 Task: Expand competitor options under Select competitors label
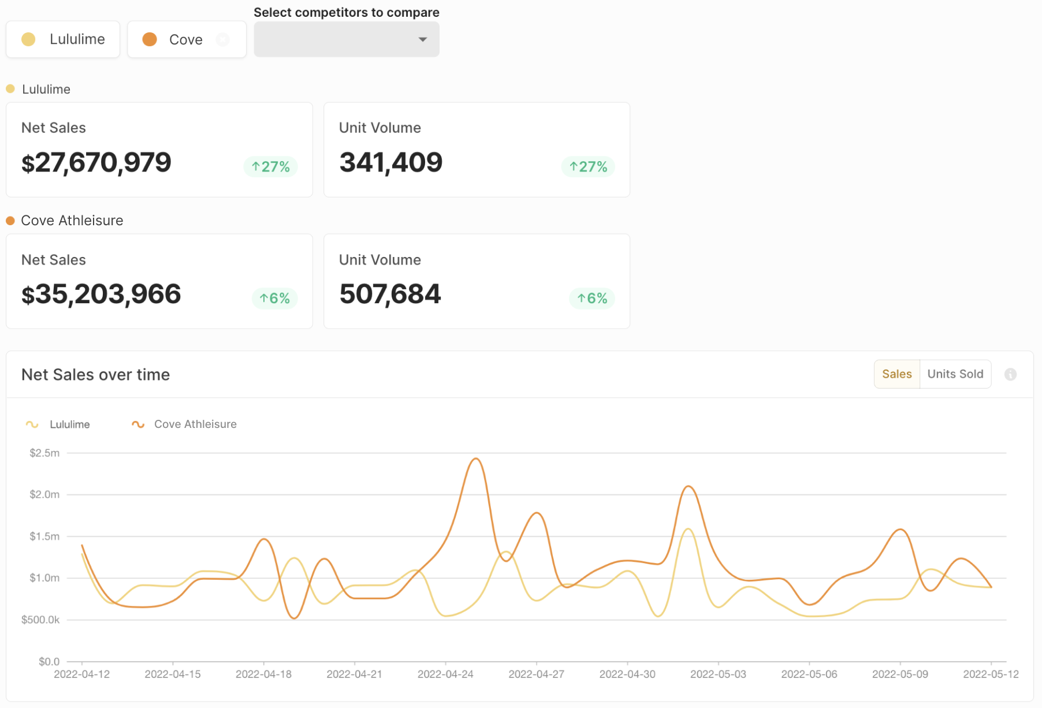click(x=347, y=39)
